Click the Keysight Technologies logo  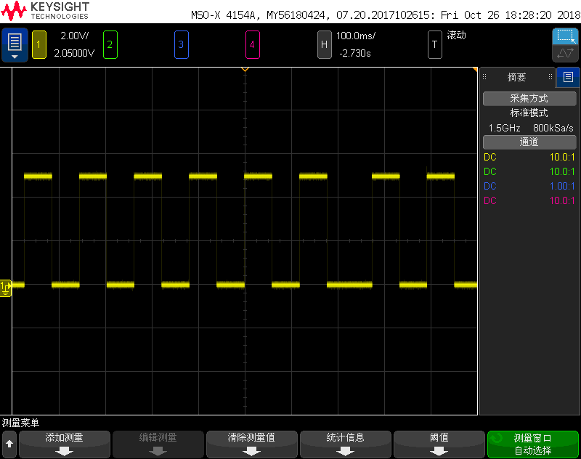tap(45, 11)
